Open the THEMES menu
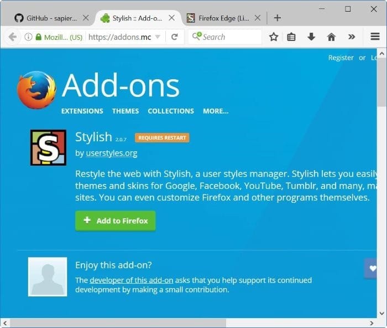Screen dimensions: 387x328 (125, 111)
